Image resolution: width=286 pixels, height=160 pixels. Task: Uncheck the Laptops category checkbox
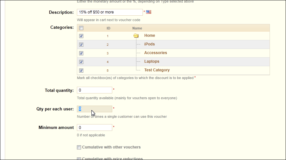[81, 62]
